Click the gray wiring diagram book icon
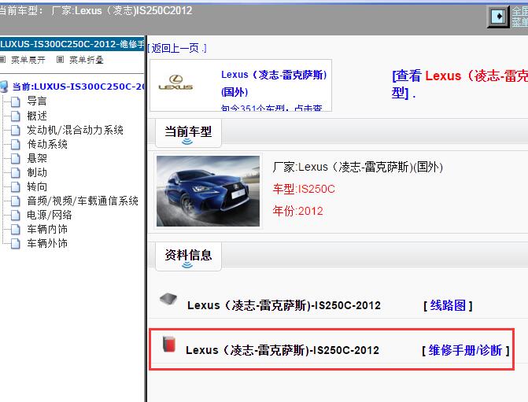 coord(168,299)
